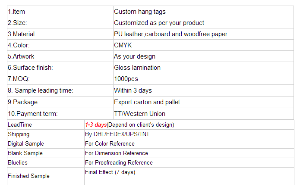Click the 'TT/Western Union' payment value
This screenshot has height=193, width=300.
(139, 114)
